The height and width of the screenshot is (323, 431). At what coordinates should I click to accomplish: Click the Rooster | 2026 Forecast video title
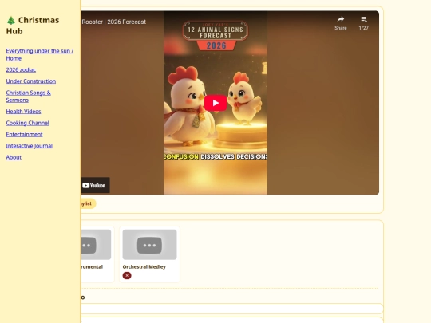pyautogui.click(x=114, y=22)
